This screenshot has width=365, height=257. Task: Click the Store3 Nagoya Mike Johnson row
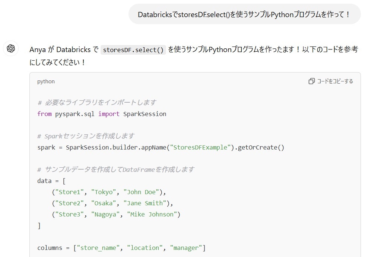[116, 214]
